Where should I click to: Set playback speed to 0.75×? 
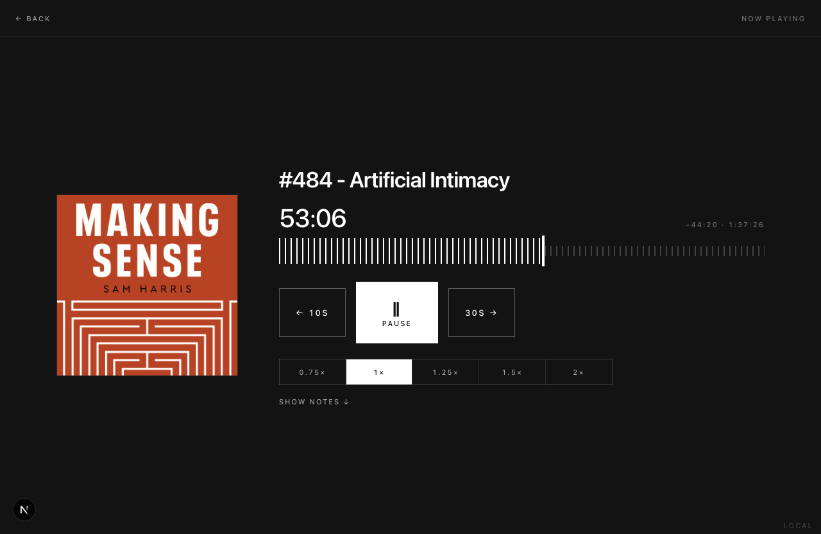click(x=312, y=372)
